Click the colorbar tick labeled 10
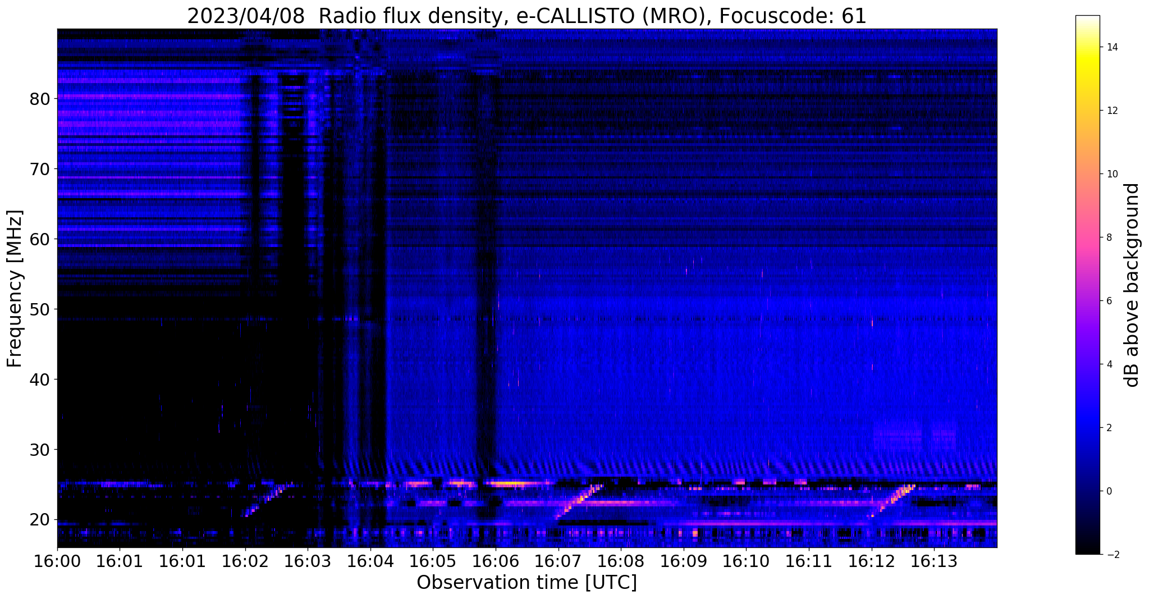This screenshot has width=1149, height=599. tap(1111, 174)
